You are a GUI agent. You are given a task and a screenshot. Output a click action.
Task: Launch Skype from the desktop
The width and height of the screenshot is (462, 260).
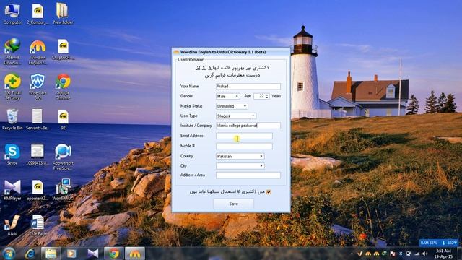click(12, 154)
